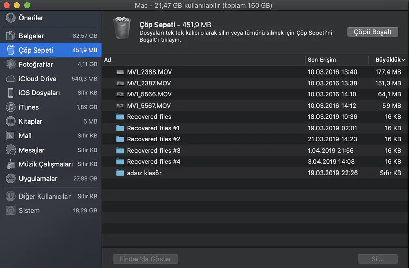Viewport: 409px width, 268px height.
Task: Select the iTunes music note icon
Action: pyautogui.click(x=10, y=108)
